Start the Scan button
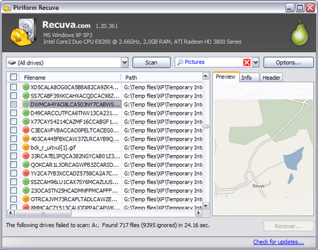The width and height of the screenshot is (318, 250). click(x=151, y=63)
